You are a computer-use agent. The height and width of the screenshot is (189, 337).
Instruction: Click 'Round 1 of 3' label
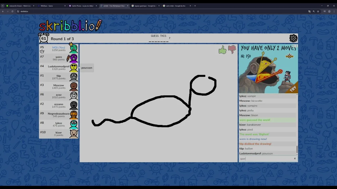(x=62, y=39)
